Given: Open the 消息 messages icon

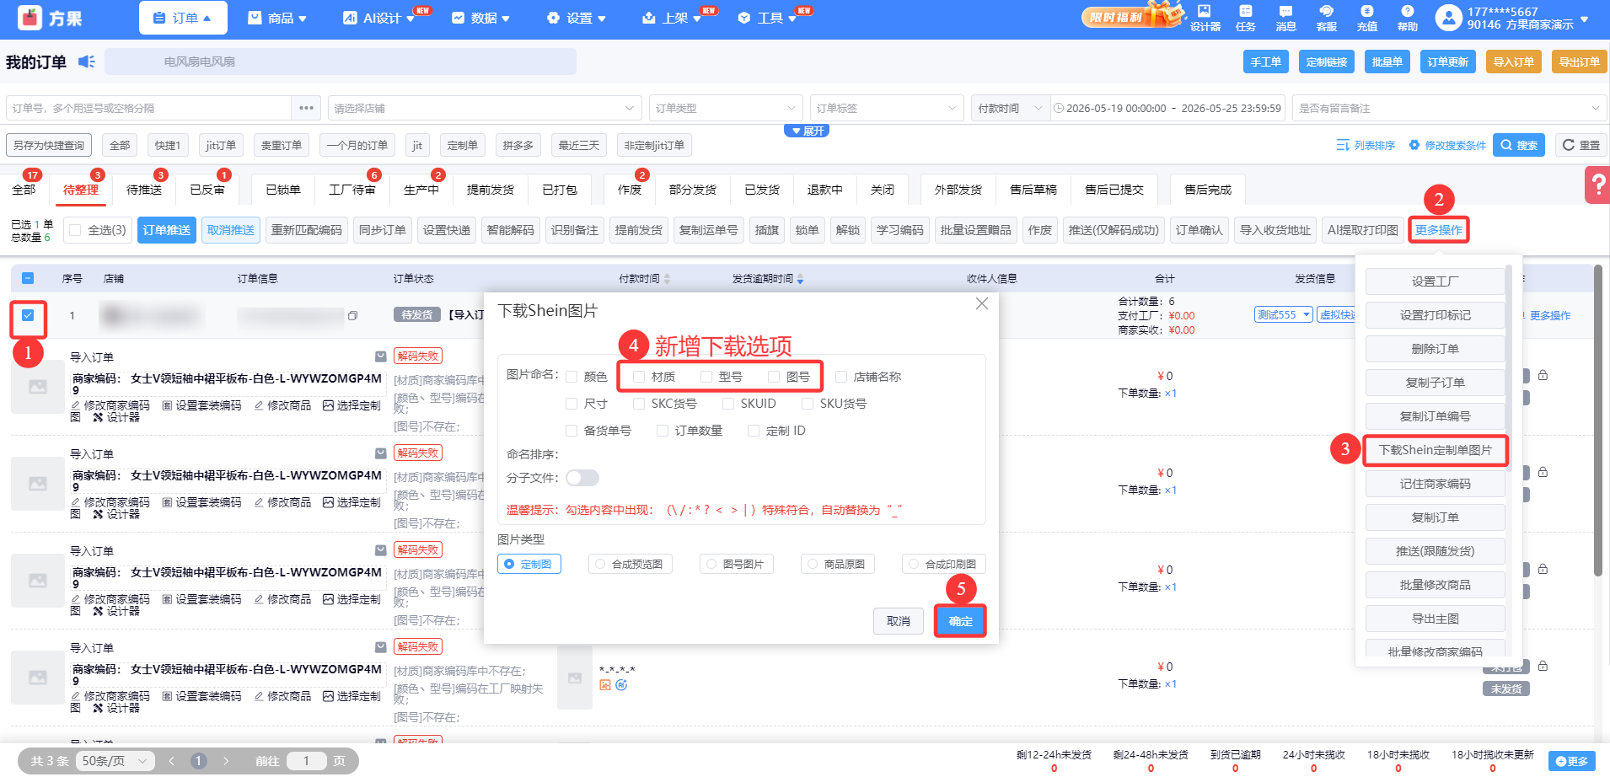Looking at the screenshot, I should 1285,17.
